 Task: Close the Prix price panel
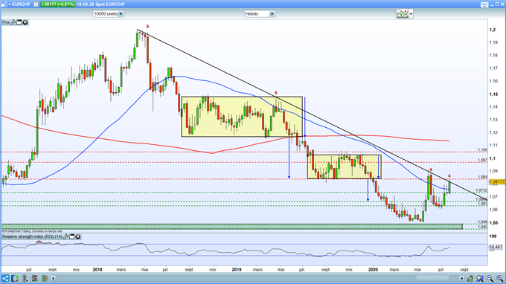tap(25, 22)
